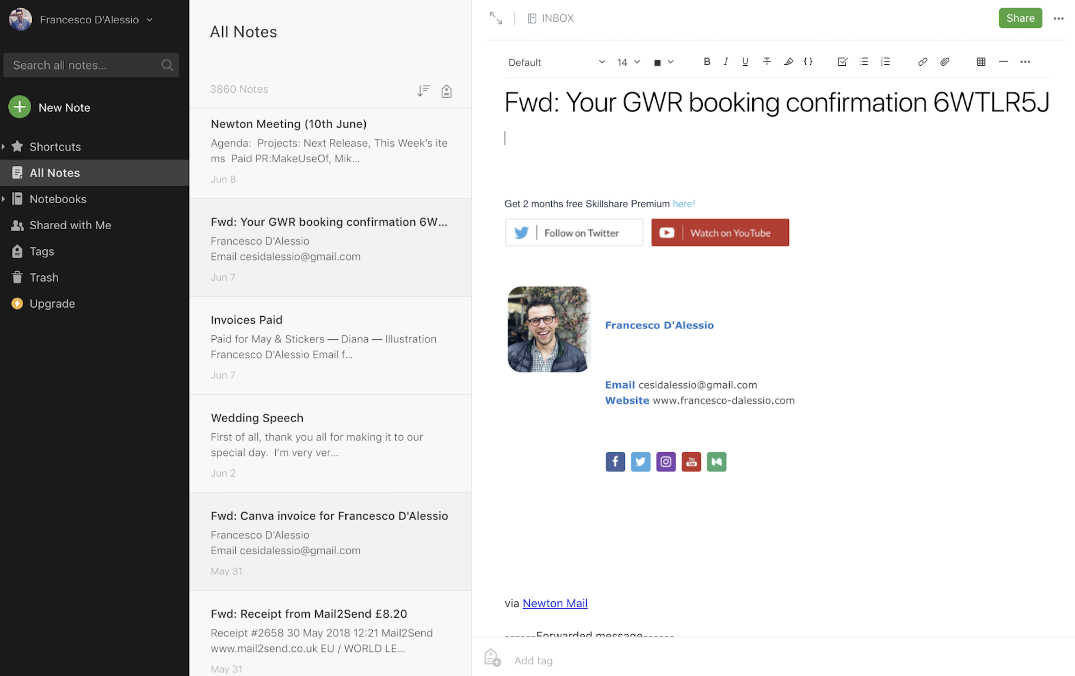Screen dimensions: 1075x676
Task: Open the font family Default dropdown
Action: (556, 62)
